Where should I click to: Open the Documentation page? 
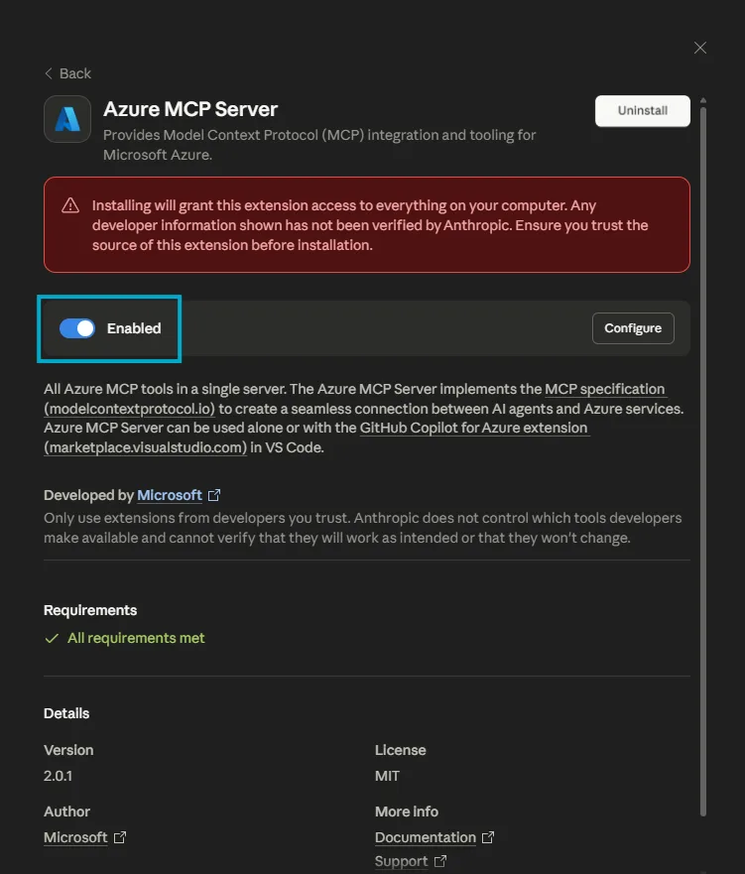click(425, 836)
